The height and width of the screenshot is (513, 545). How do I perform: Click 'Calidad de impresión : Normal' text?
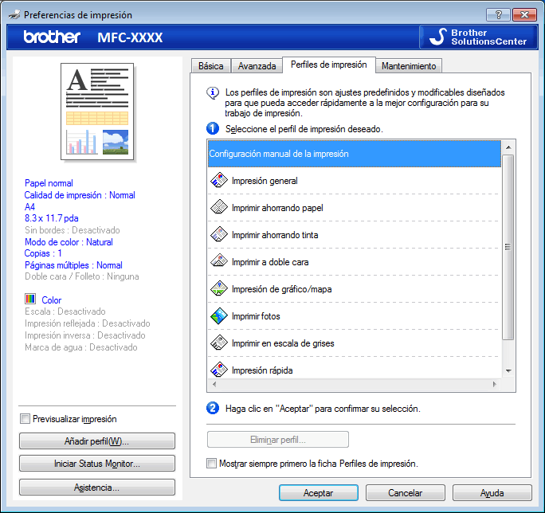(x=80, y=195)
